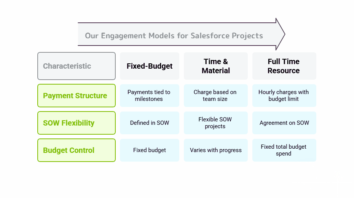Click the Characteristic header cell

click(76, 66)
